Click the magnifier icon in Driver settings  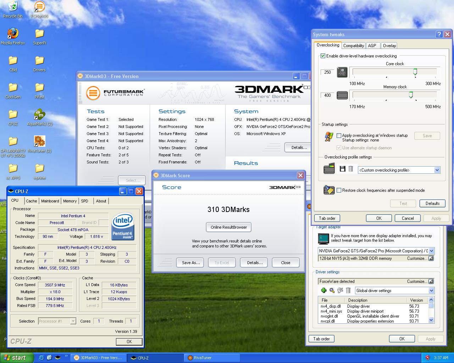coord(332,290)
